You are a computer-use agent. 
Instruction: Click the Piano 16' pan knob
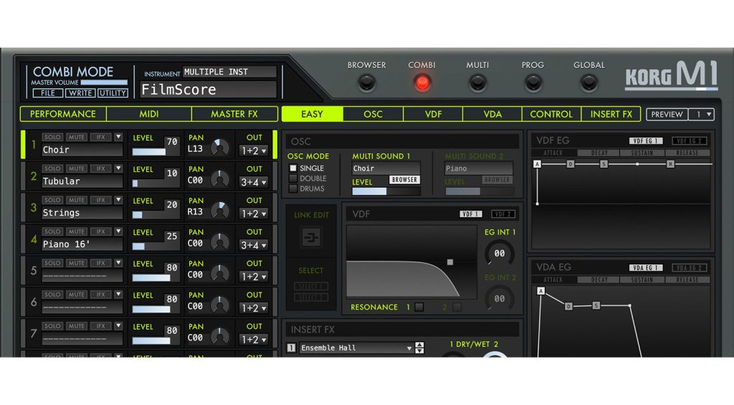[219, 242]
